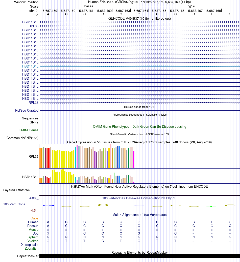The width and height of the screenshot is (240, 262).
Task: Click the Zebrafish species label
Action: 32,248
